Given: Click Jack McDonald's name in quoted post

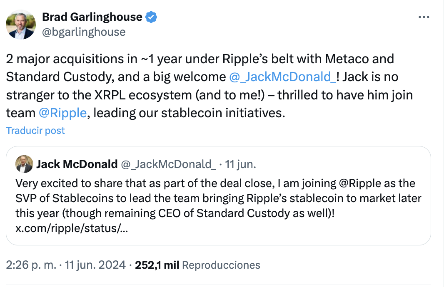Looking at the screenshot, I should click(77, 164).
